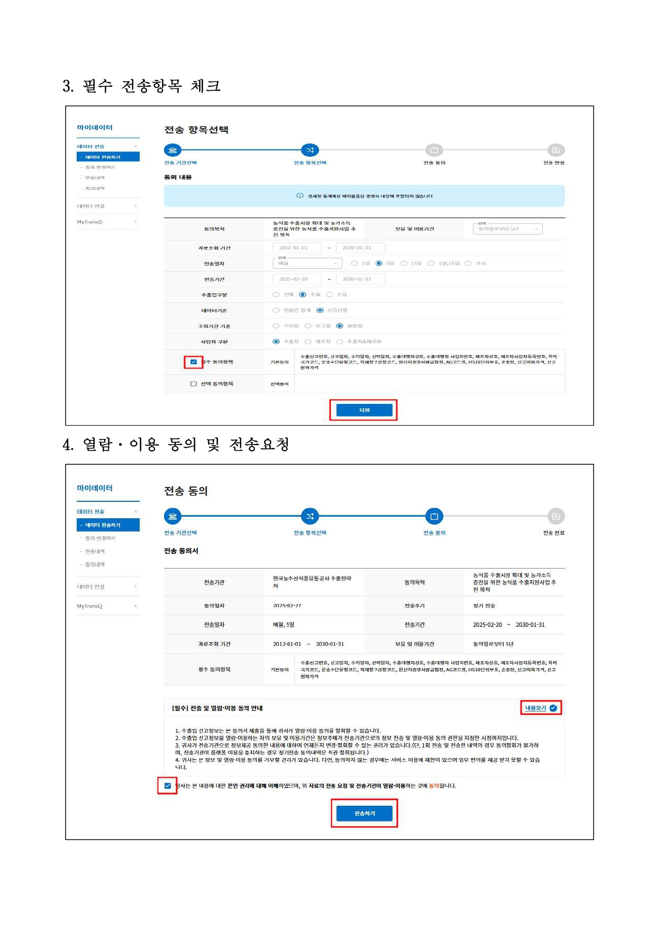Open 동의 변경하기 in 전송 동의 page sidebar
Screen dimensions: 656x928
point(100,538)
